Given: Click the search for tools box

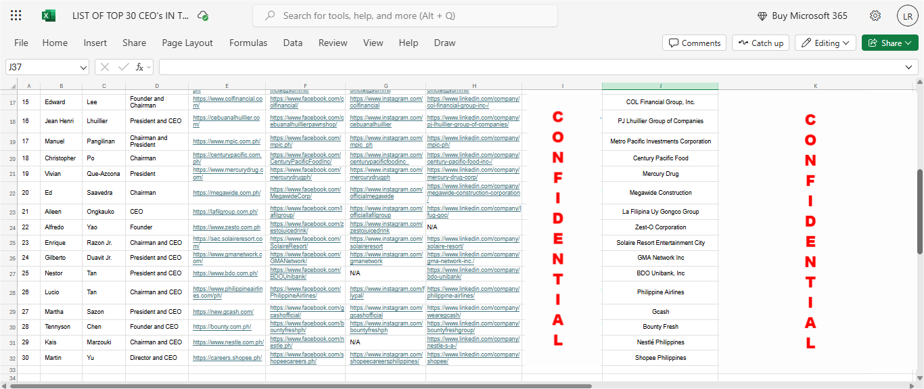Looking at the screenshot, I should pyautogui.click(x=405, y=16).
